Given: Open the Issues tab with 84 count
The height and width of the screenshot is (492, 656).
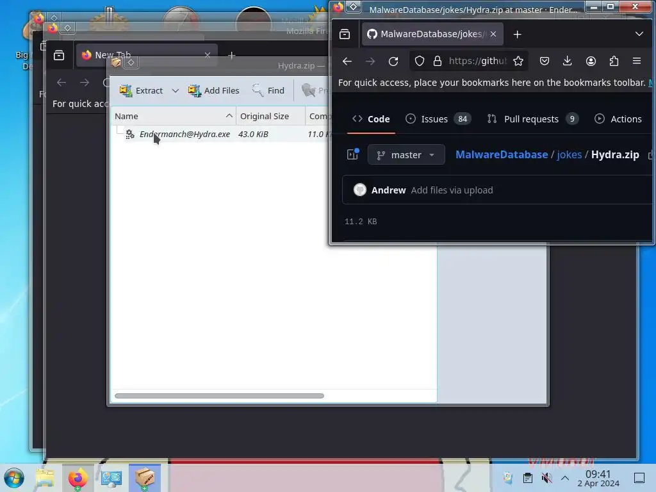Looking at the screenshot, I should [x=438, y=119].
